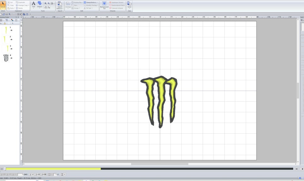Click the Cut scissors command
Screen dimensions: 304x181
(10, 2)
